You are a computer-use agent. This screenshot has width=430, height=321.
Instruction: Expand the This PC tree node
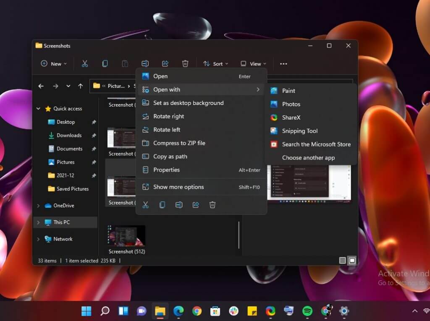coord(38,222)
